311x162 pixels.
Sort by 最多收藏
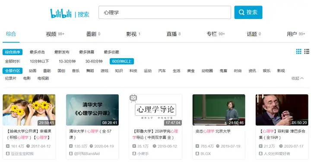pyautogui.click(x=111, y=52)
